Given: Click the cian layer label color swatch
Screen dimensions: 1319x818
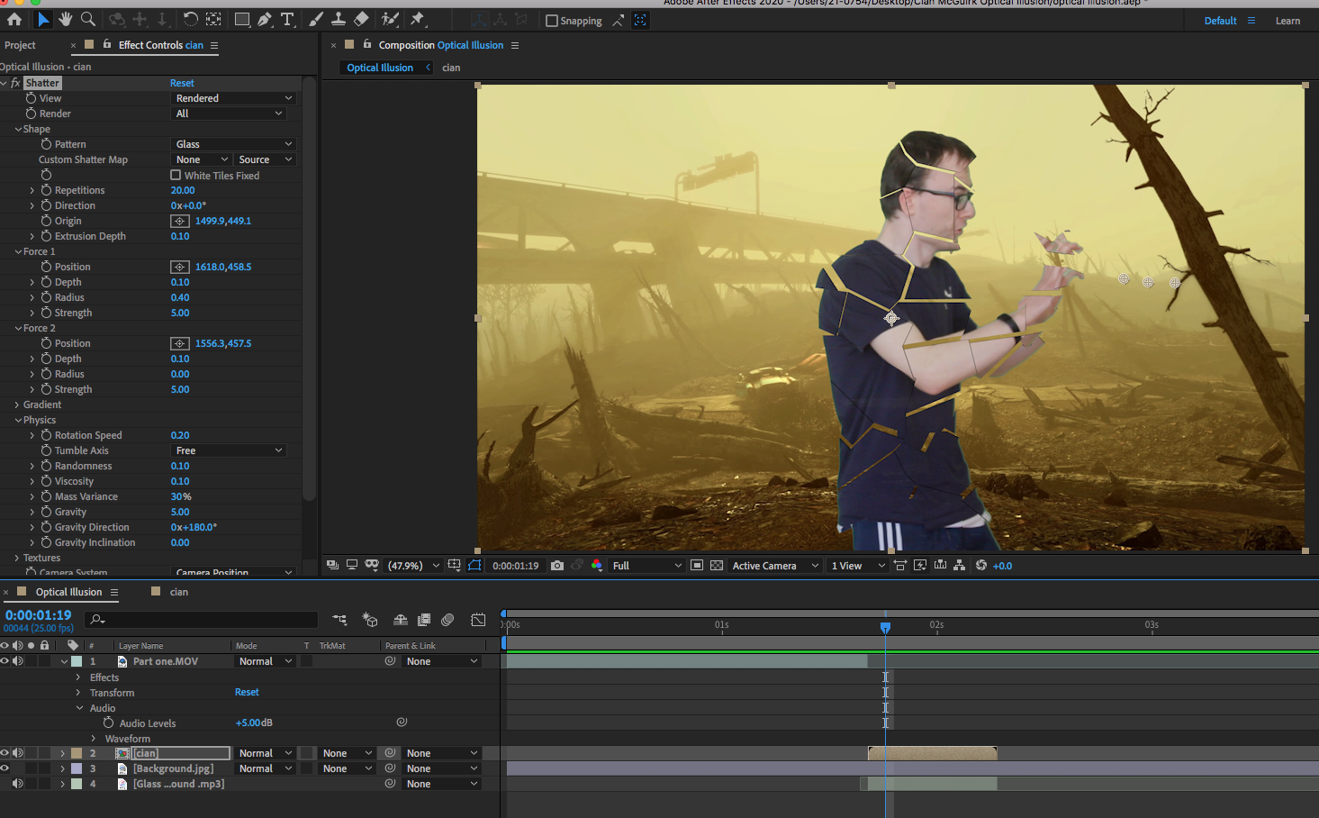Looking at the screenshot, I should 77,753.
